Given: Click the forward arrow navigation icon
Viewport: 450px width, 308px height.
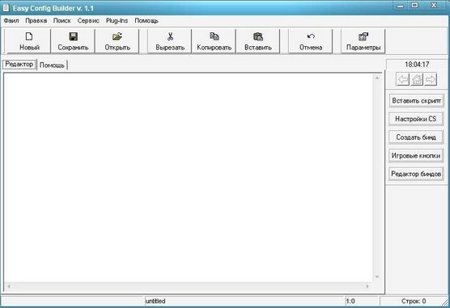Looking at the screenshot, I should point(431,79).
